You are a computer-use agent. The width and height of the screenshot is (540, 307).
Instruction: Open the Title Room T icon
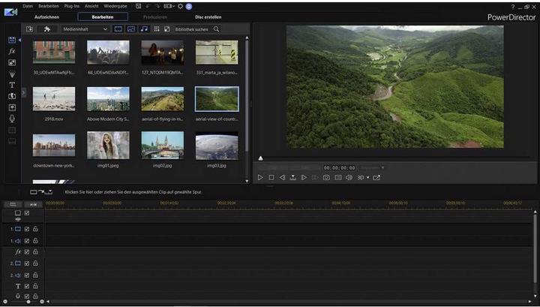tap(12, 85)
